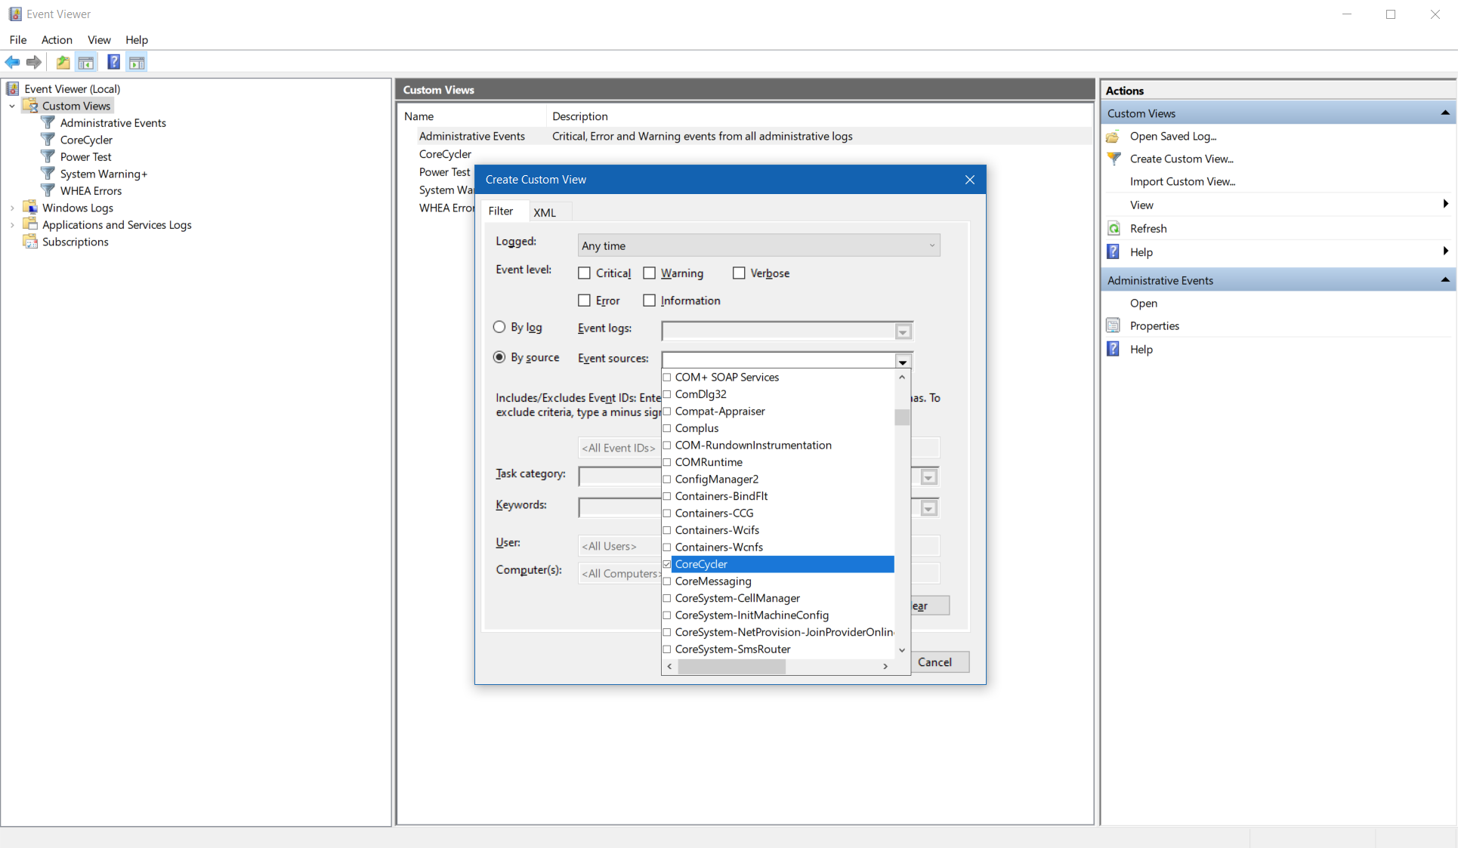1458x848 pixels.
Task: Check the Containers-BindFlt event source
Action: (x=667, y=496)
